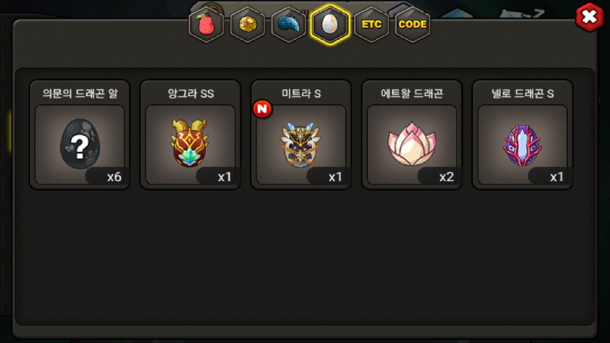The image size is (610, 343).
Task: Tap the x6 quantity on mystery egg
Action: (114, 177)
